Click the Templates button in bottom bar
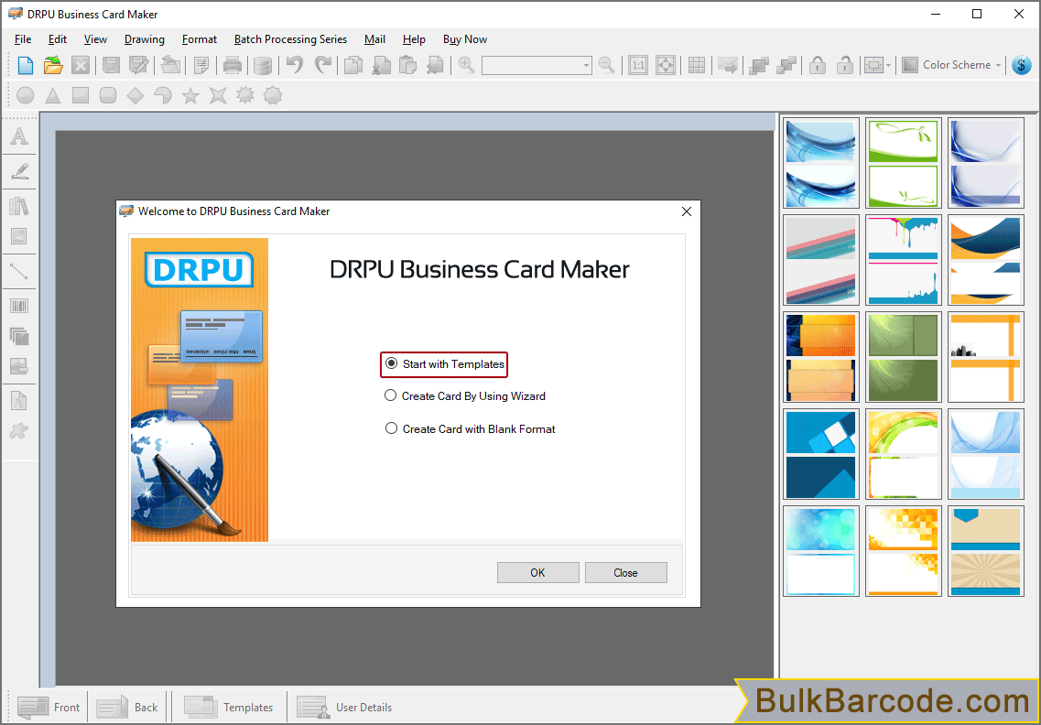The image size is (1041, 725). tap(228, 707)
